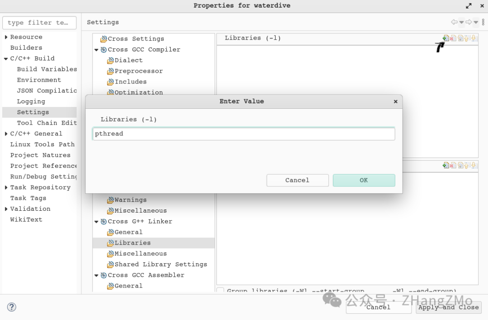Collapse the Cross G++ Linker node
Viewport: 488px width, 320px height.
coord(97,222)
